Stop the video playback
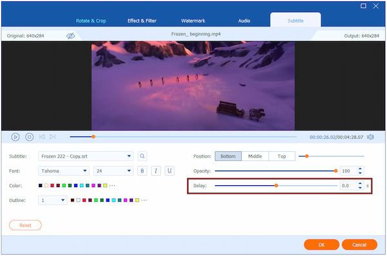Screen dimensions: 387x256 pos(30,137)
